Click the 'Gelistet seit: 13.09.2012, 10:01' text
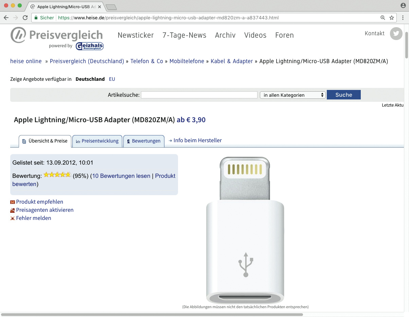This screenshot has height=317, width=409. 53,163
